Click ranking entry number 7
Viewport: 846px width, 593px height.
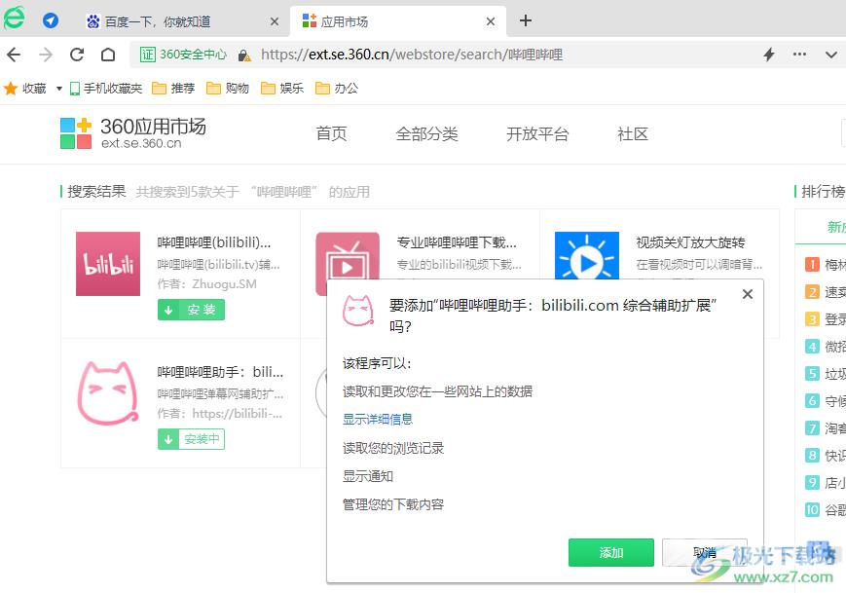825,428
